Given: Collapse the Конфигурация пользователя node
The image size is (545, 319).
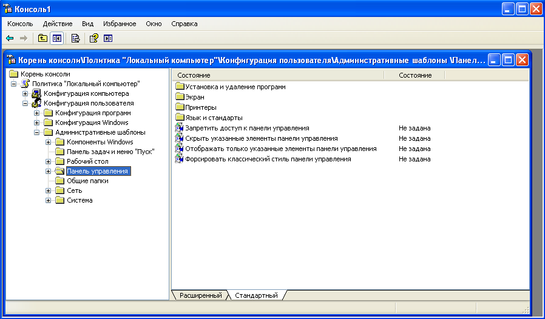Looking at the screenshot, I should click(x=25, y=103).
